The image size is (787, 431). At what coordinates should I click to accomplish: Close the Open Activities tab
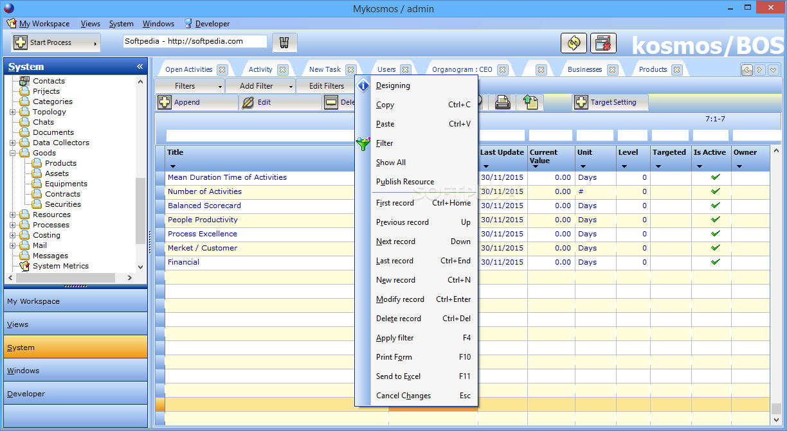pyautogui.click(x=222, y=69)
